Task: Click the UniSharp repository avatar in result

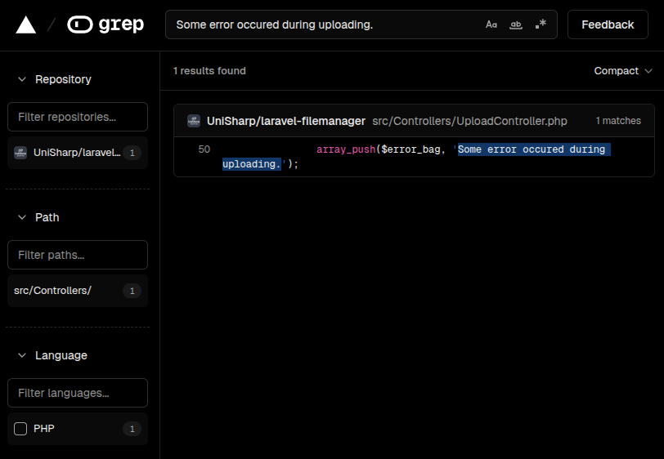Action: pos(194,121)
